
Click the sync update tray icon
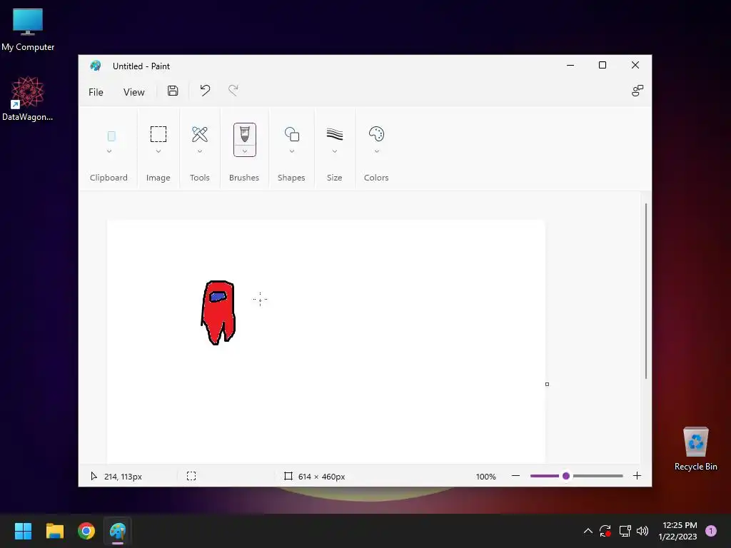(605, 531)
